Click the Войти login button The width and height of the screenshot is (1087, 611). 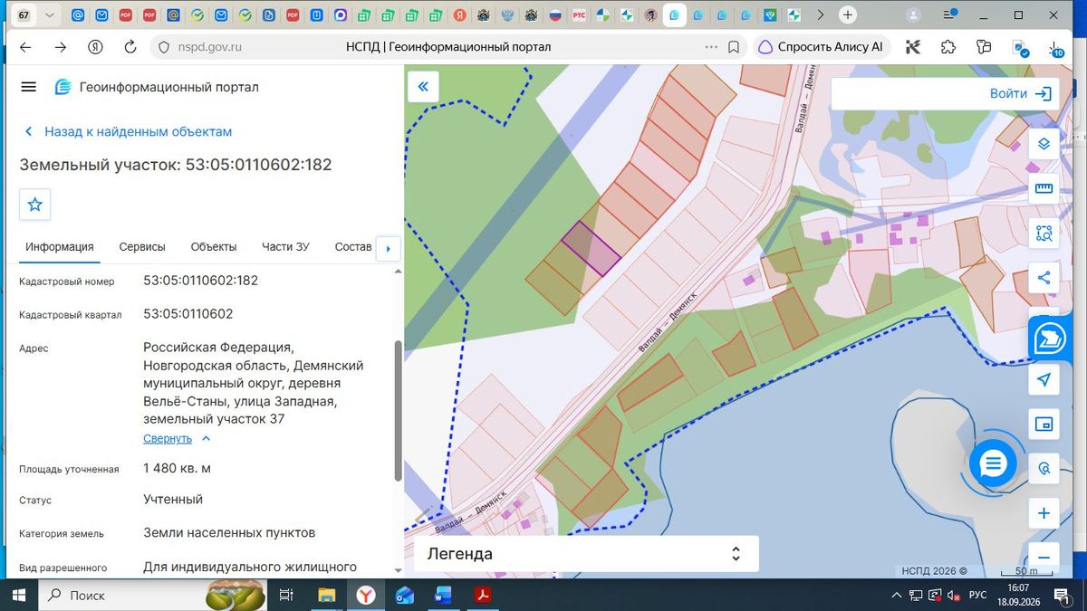tap(1020, 93)
